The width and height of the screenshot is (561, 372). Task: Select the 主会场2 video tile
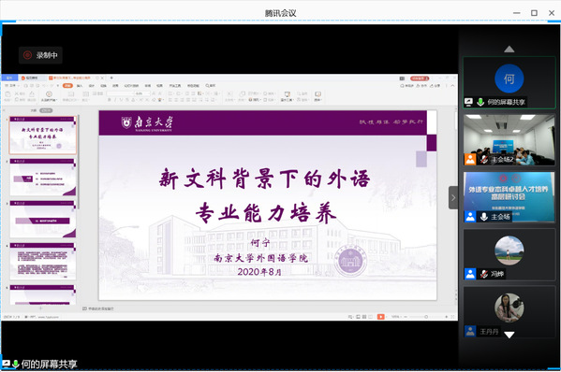(x=509, y=139)
